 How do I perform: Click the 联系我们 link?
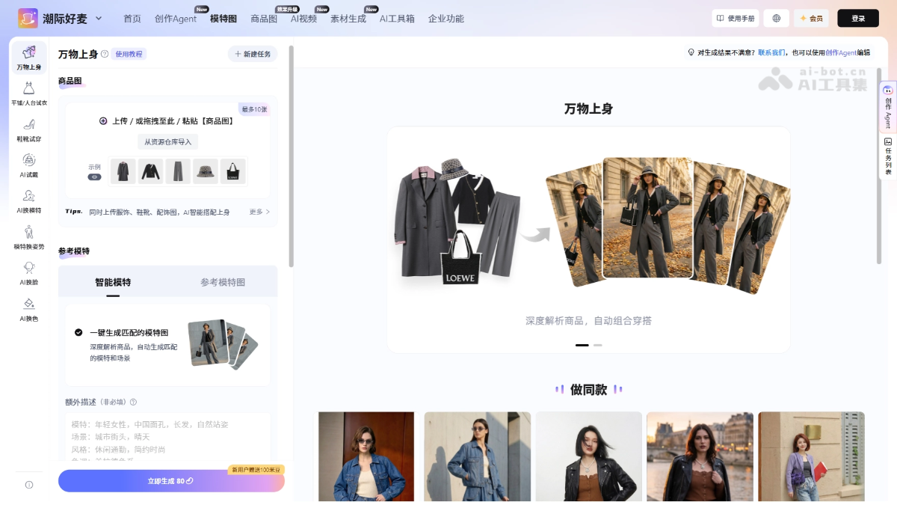coord(771,52)
